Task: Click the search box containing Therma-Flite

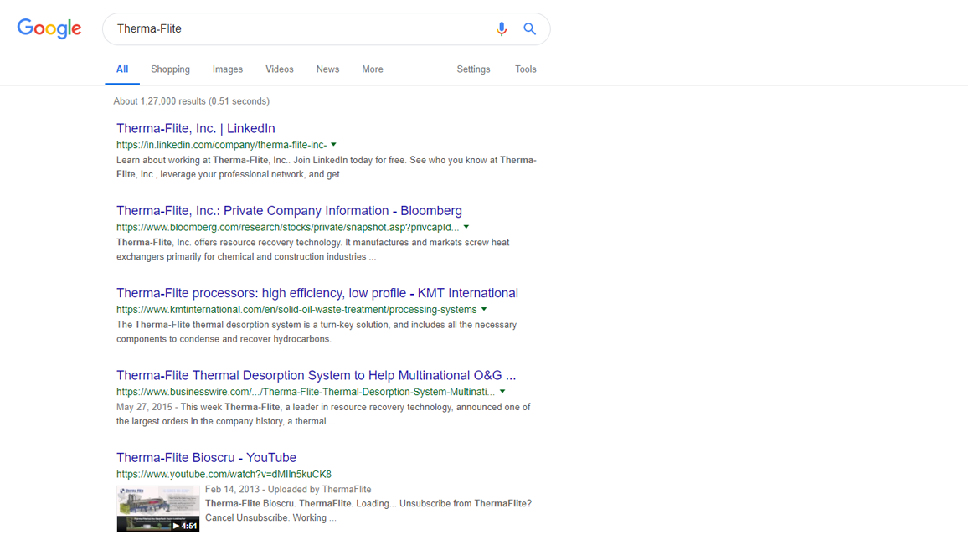Action: click(326, 29)
